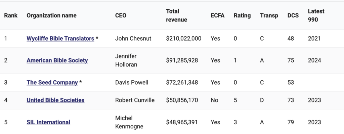Sort by the Organization name column header
Image resolution: width=344 pixels, height=134 pixels.
[51, 15]
